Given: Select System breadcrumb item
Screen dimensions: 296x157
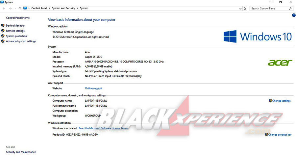Looking at the screenshot, I should pyautogui.click(x=84, y=8).
